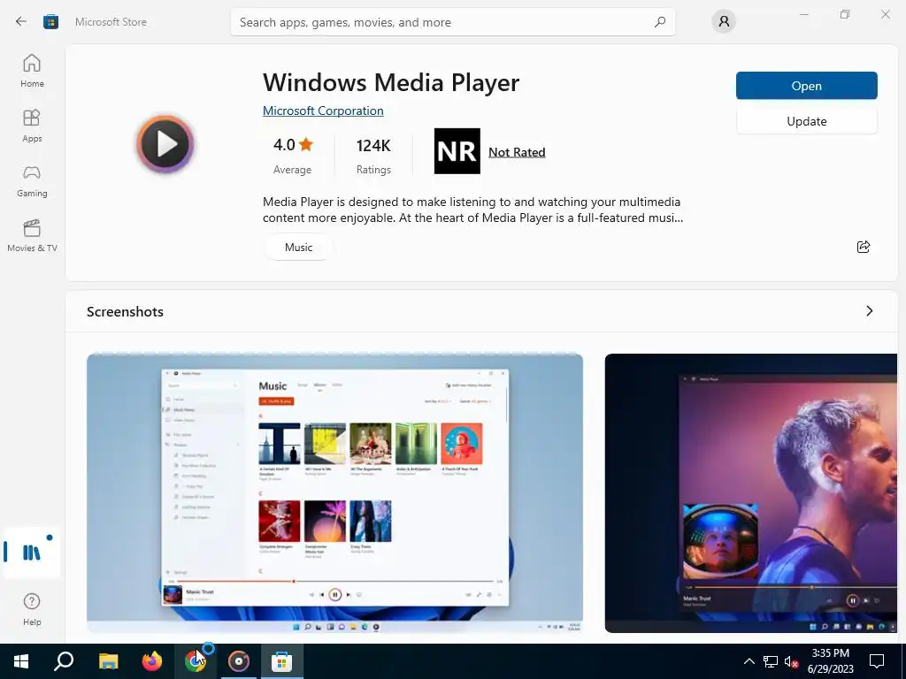The height and width of the screenshot is (679, 906).
Task: Open the Music library screenshot thumbnail
Action: [334, 493]
